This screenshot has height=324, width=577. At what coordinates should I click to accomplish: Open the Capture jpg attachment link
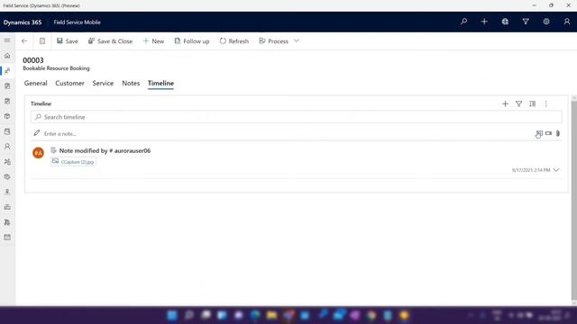tap(73, 162)
